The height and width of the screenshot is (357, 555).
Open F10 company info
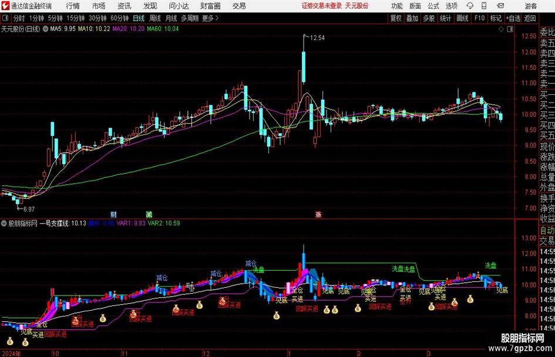coord(480,18)
